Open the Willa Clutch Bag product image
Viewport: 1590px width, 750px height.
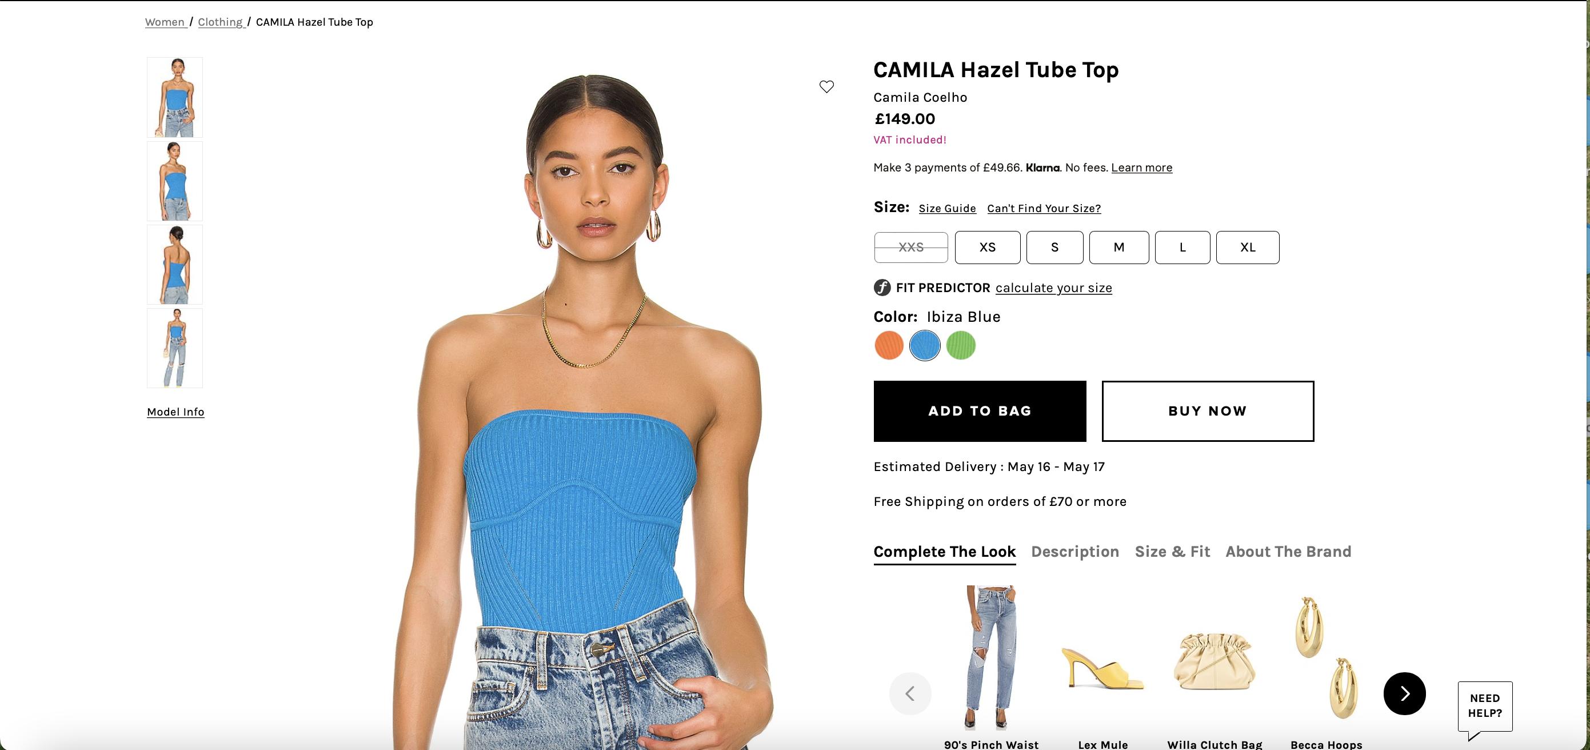coord(1214,660)
